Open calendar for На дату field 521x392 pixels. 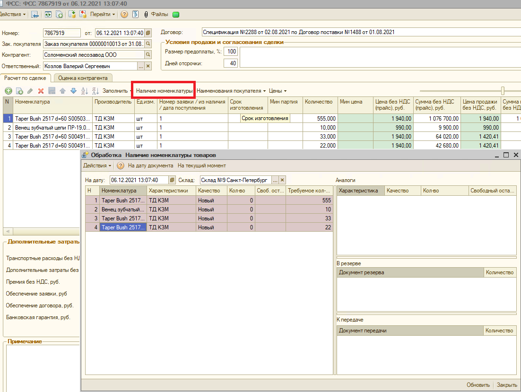(172, 180)
